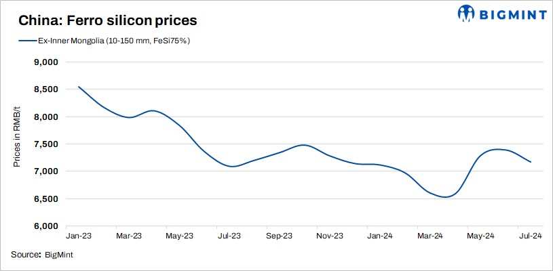Click the Nov-23 x-axis label
Image resolution: width=553 pixels, height=271 pixels.
(x=329, y=236)
